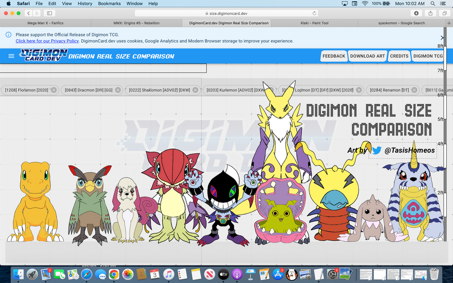Open the File menu
The image size is (453, 283).
pos(39,4)
